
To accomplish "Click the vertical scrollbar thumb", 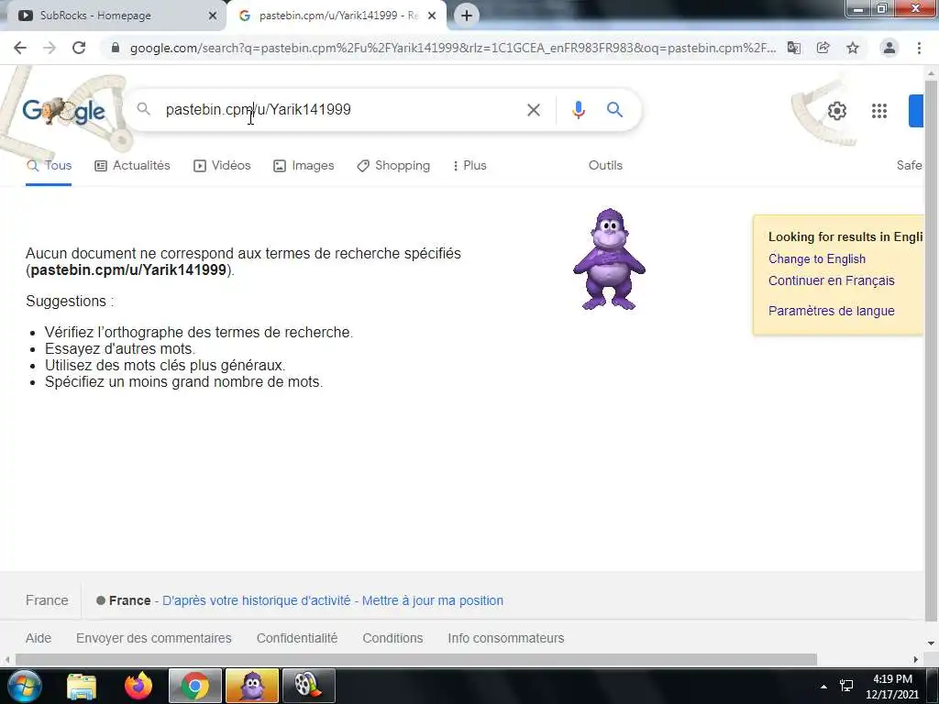I will tap(932, 350).
